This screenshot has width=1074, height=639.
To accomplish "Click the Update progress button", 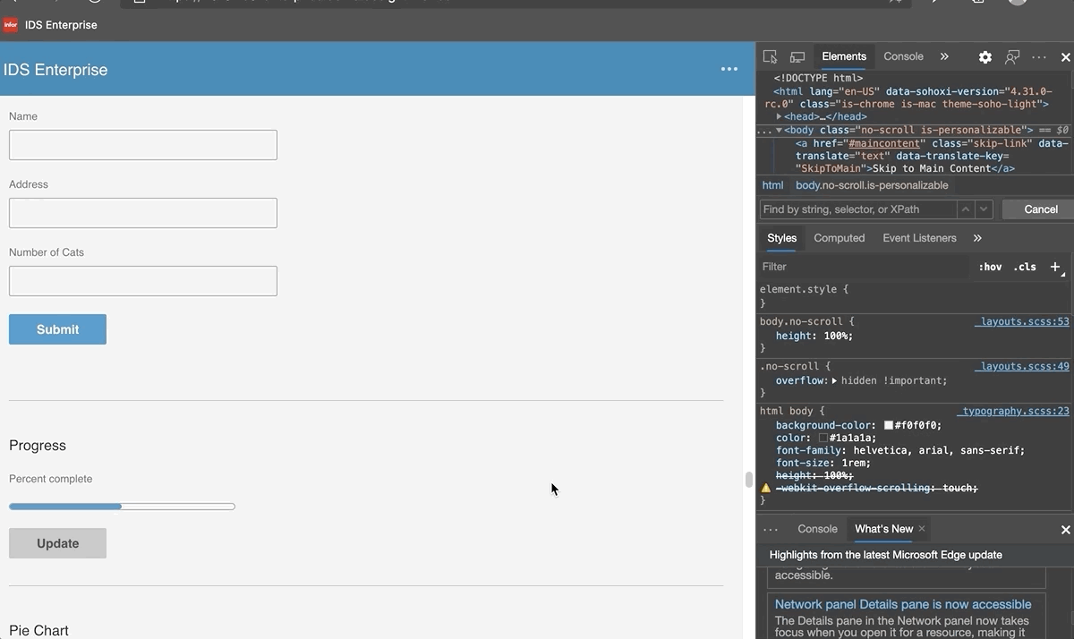I will tap(57, 543).
